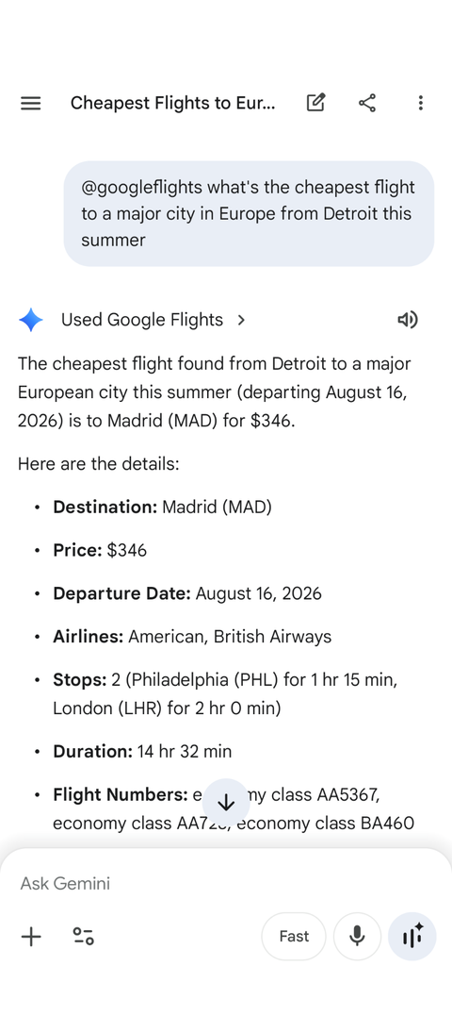452x1016 pixels.
Task: Open the Fast model selector
Action: 294,937
